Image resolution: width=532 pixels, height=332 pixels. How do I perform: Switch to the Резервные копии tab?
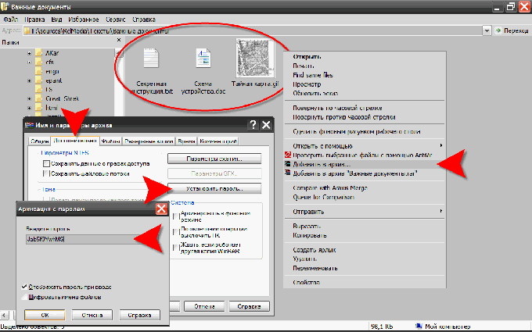tap(149, 141)
